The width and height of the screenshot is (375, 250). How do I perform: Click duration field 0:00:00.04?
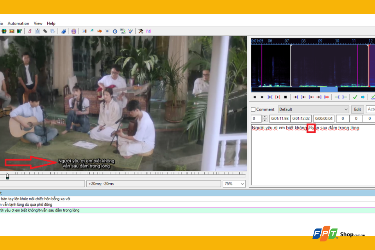tap(324, 118)
